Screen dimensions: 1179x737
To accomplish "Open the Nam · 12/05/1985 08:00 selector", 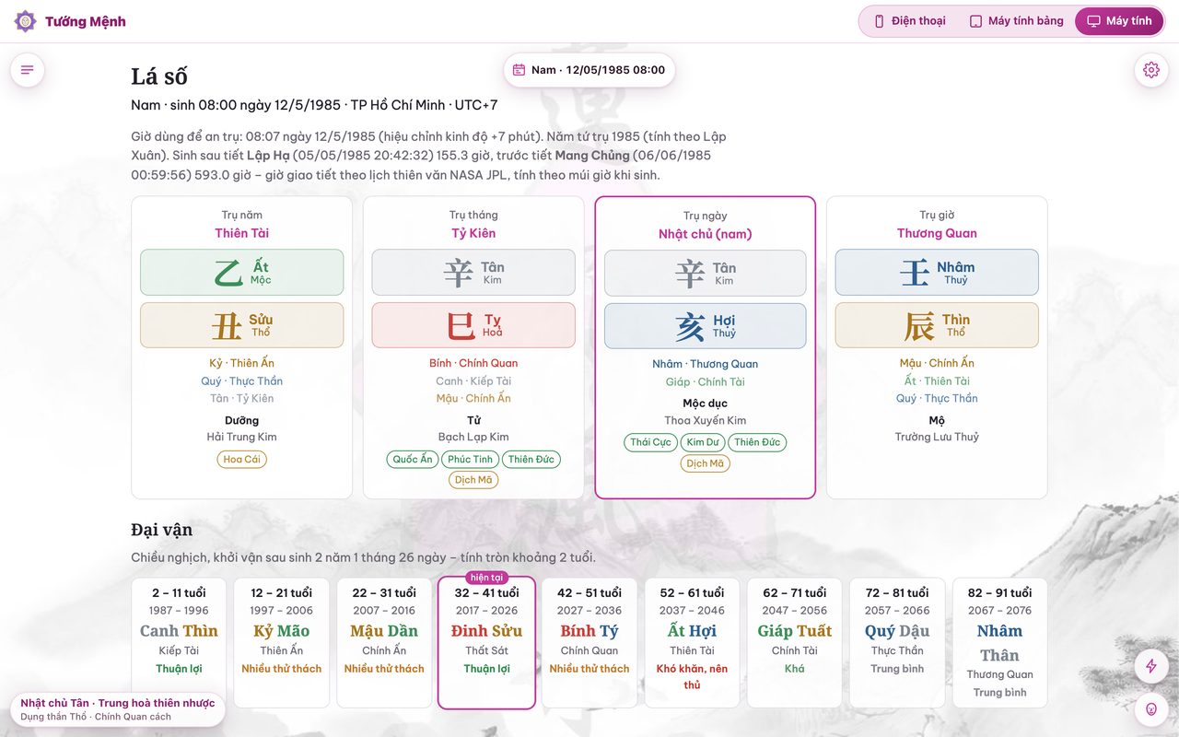I will tap(589, 70).
